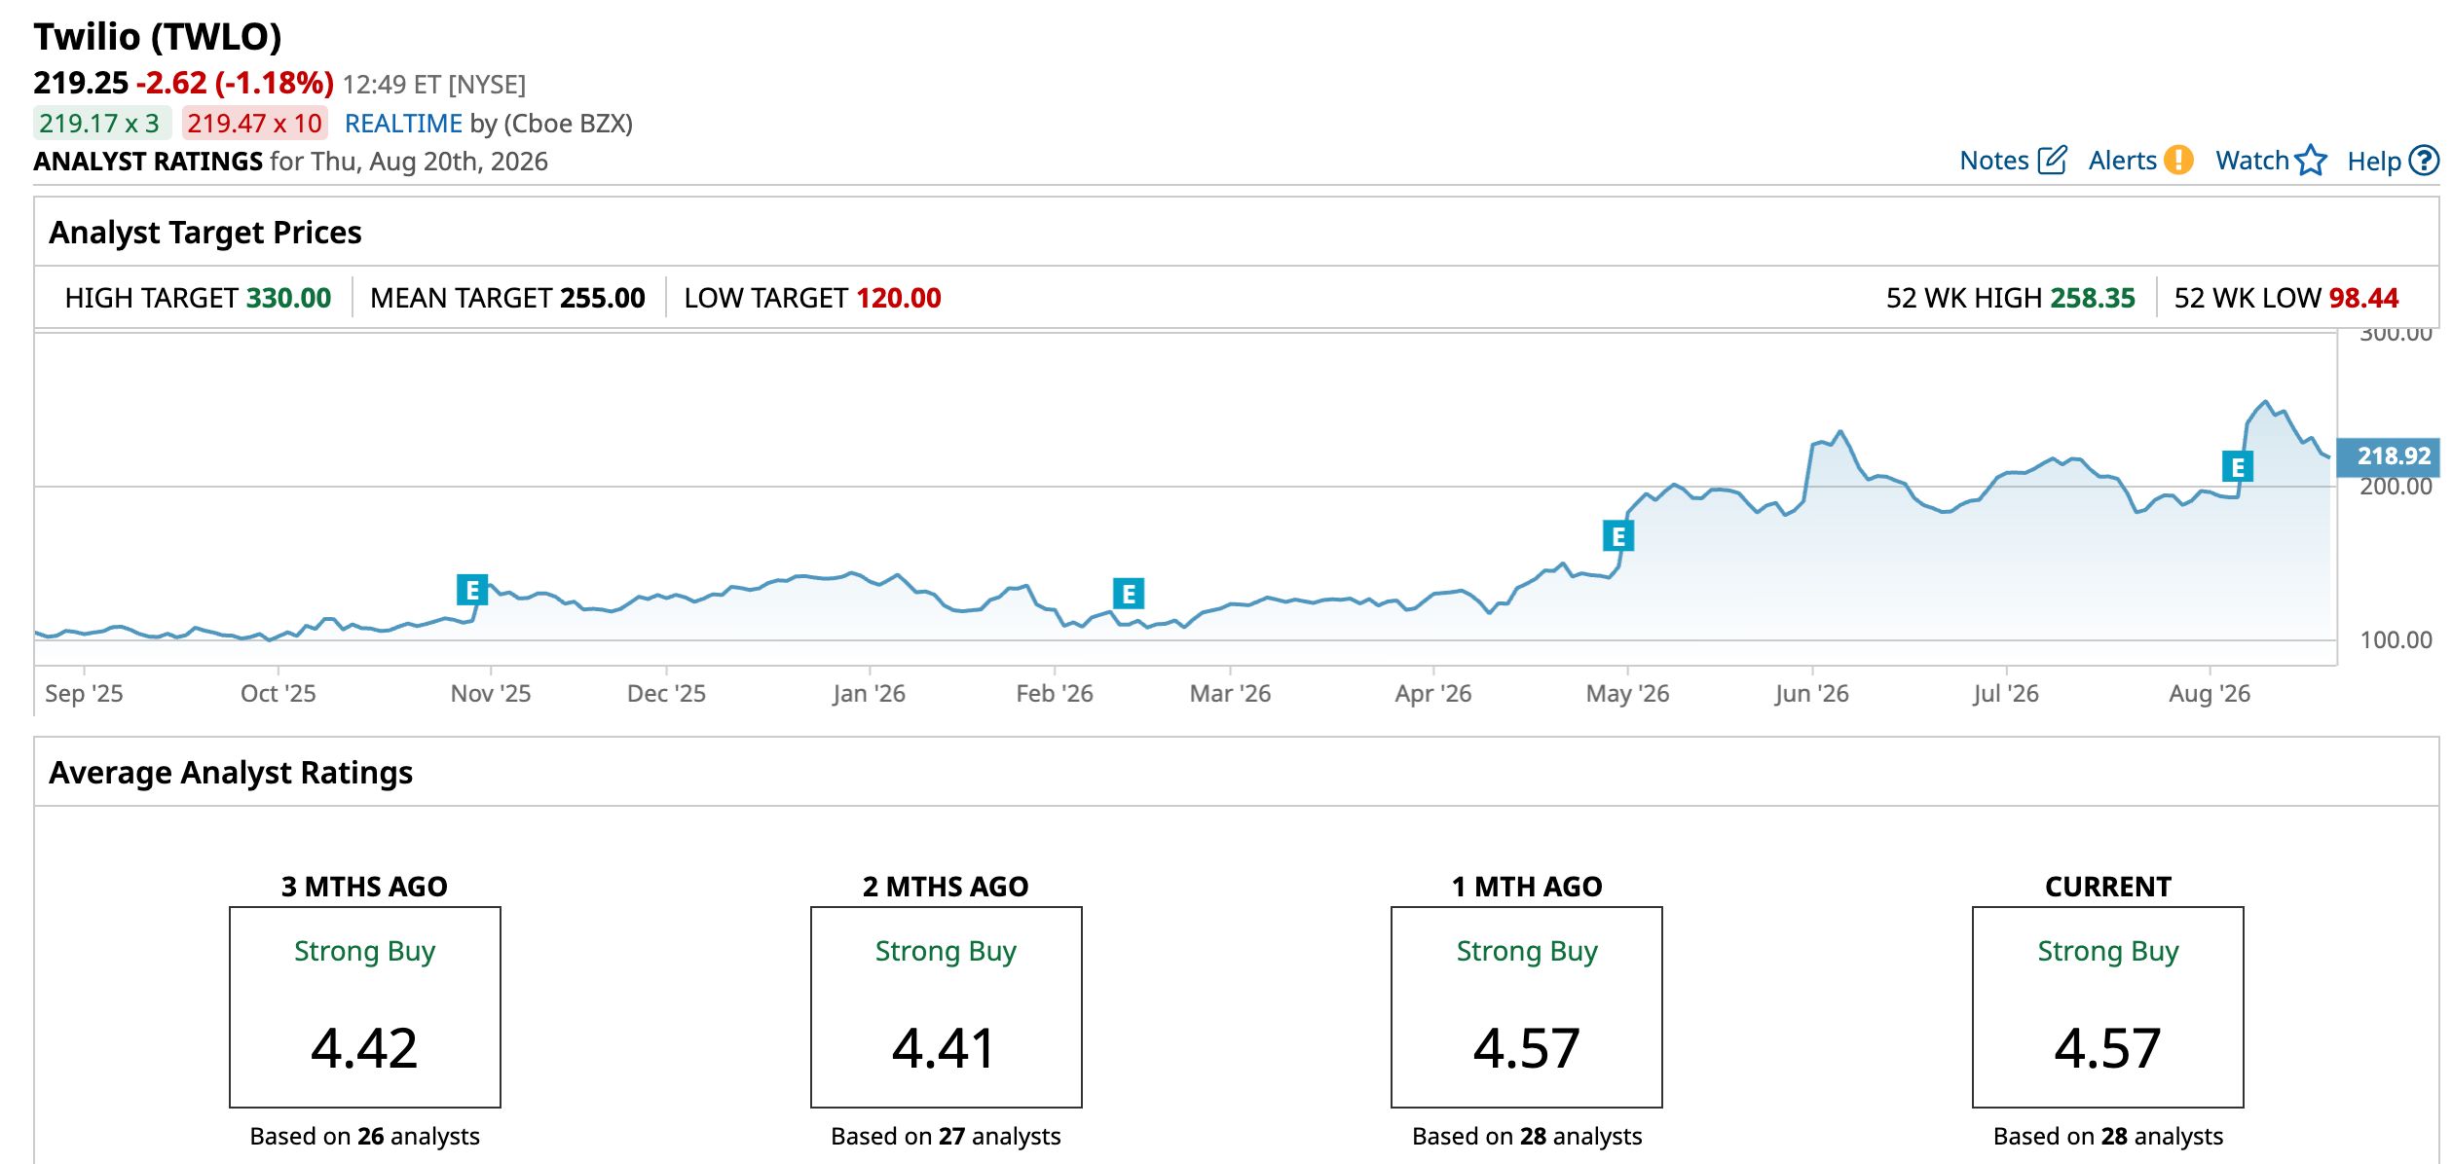Click the Help question-mark icon
This screenshot has width=2452, height=1164.
click(x=2424, y=161)
